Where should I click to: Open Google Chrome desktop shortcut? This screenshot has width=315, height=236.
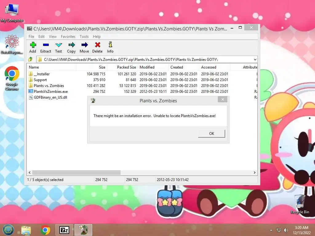[x=12, y=78]
